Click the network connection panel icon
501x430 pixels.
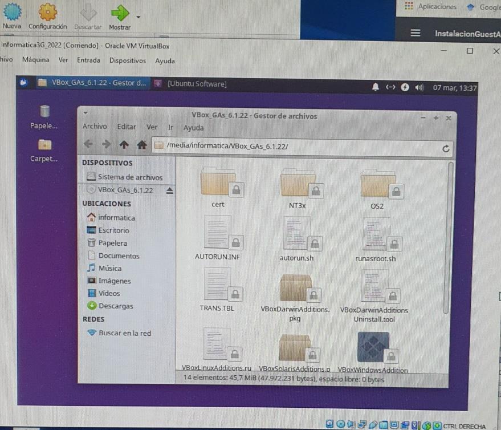tap(390, 87)
